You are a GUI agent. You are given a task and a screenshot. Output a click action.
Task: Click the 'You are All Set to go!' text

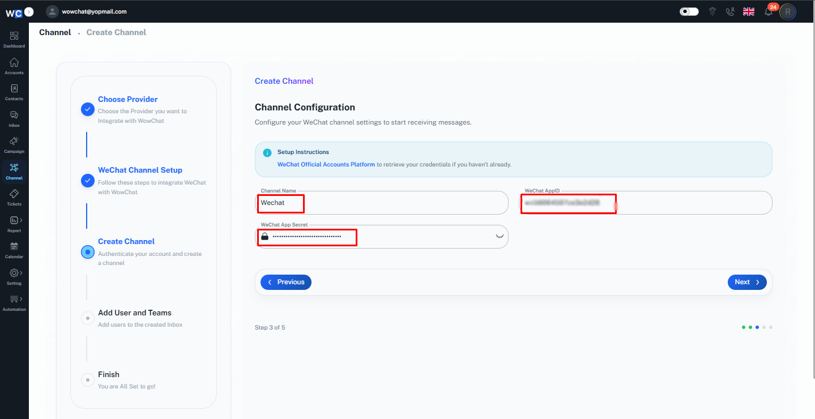127,387
